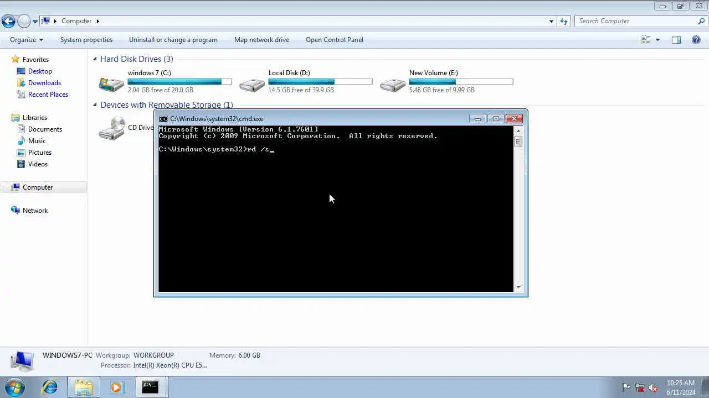
Task: Open the Organize menu
Action: tap(27, 40)
